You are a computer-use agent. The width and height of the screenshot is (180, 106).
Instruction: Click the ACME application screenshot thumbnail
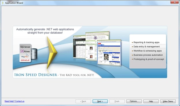click(109, 53)
